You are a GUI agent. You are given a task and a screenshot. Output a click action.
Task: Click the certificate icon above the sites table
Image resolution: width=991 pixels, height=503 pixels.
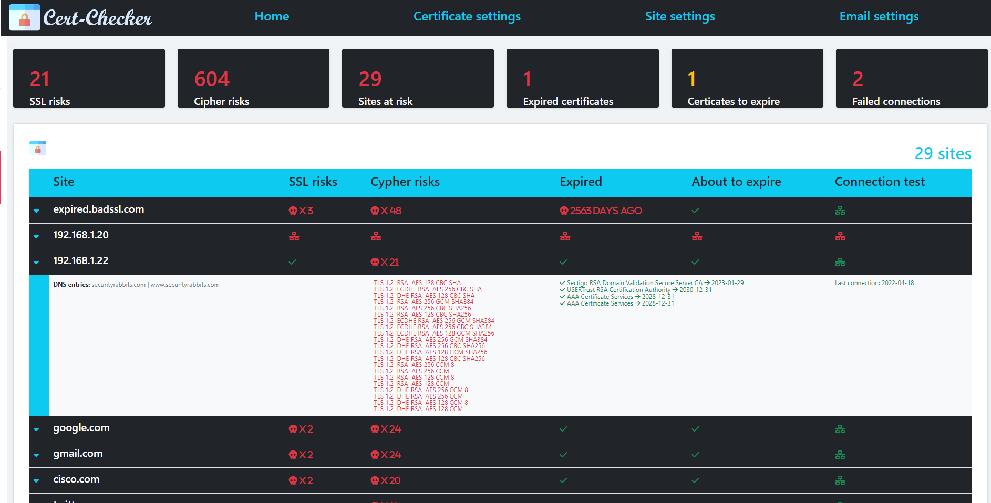click(38, 148)
